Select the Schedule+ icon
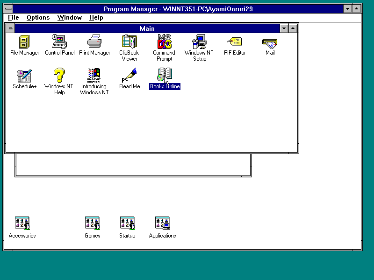374x280 pixels. tap(24, 76)
